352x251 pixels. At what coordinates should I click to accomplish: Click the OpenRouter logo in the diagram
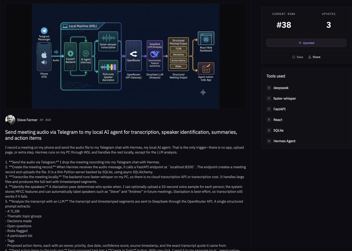pyautogui.click(x=133, y=54)
